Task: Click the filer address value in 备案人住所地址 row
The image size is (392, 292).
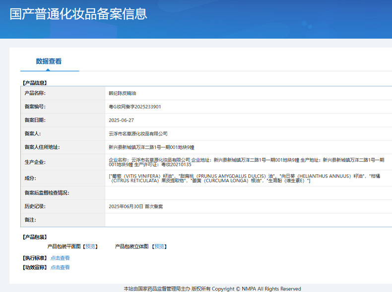Action: pos(151,147)
